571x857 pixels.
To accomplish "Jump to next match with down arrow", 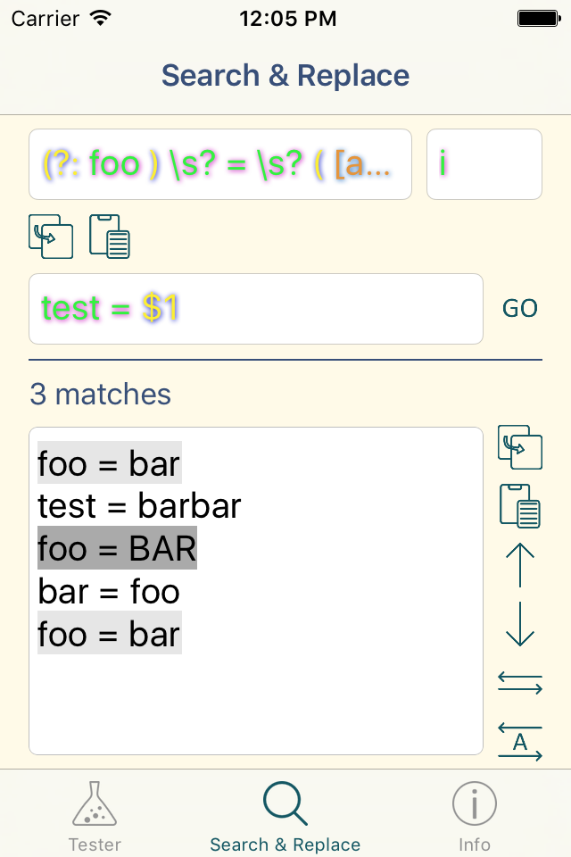I will (x=520, y=624).
